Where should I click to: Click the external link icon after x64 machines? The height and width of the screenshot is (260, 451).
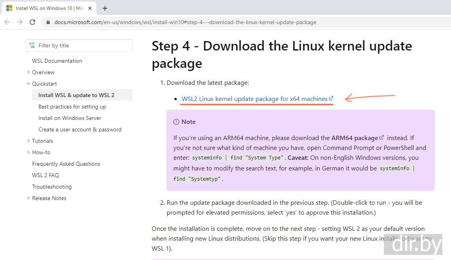point(331,99)
